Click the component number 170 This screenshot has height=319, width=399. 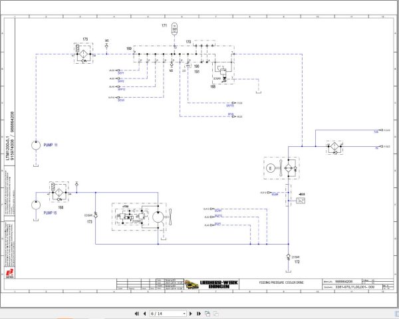pyautogui.click(x=188, y=42)
